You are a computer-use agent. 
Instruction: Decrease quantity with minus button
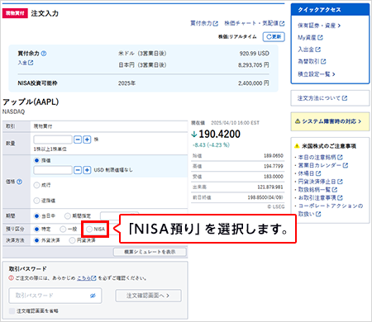(x=78, y=140)
